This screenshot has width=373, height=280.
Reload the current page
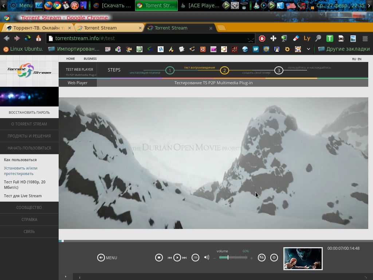click(x=28, y=38)
